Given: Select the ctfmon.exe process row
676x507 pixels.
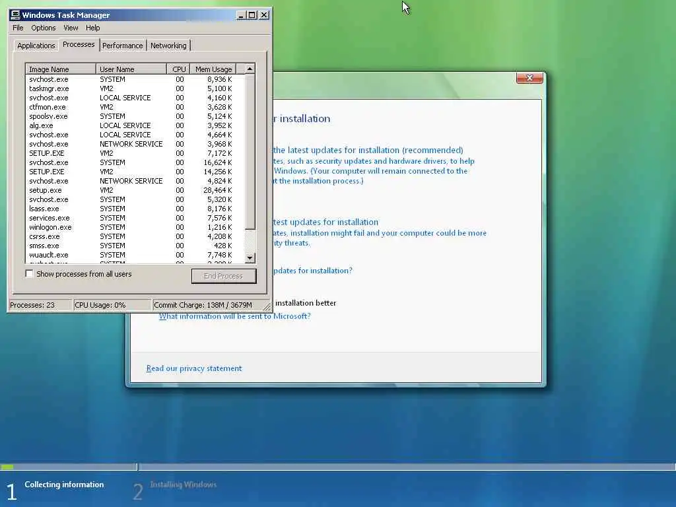Looking at the screenshot, I should (135, 107).
